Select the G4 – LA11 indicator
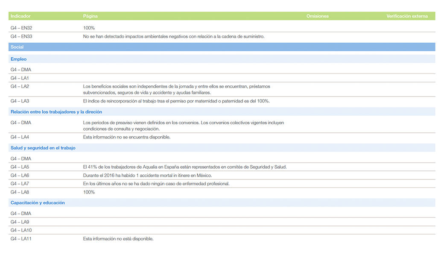The image size is (444, 258). pos(21,239)
